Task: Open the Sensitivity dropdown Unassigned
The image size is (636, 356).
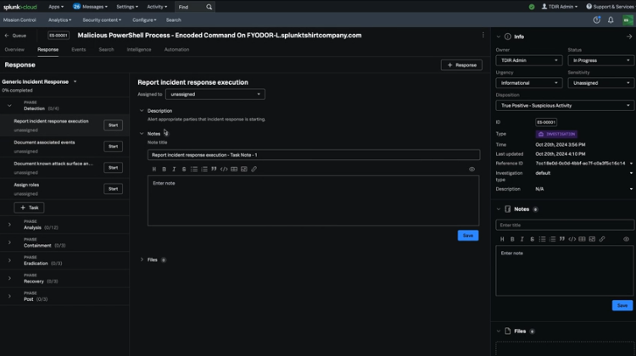Action: (600, 83)
